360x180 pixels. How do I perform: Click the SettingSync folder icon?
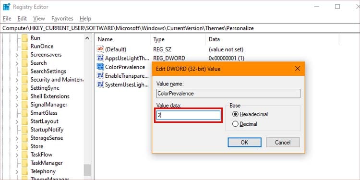coord(24,88)
